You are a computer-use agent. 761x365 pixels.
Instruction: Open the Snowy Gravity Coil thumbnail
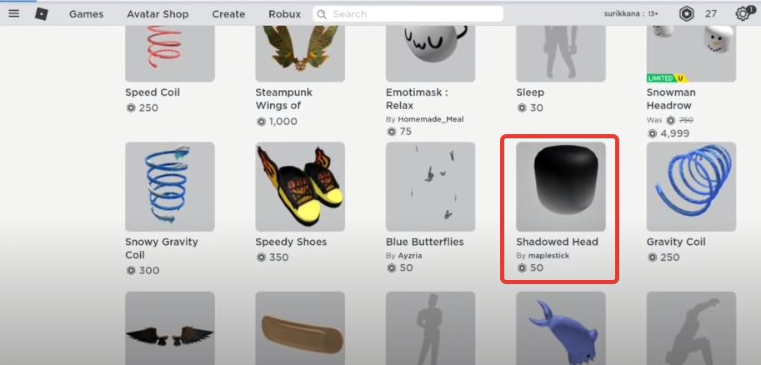(x=170, y=187)
